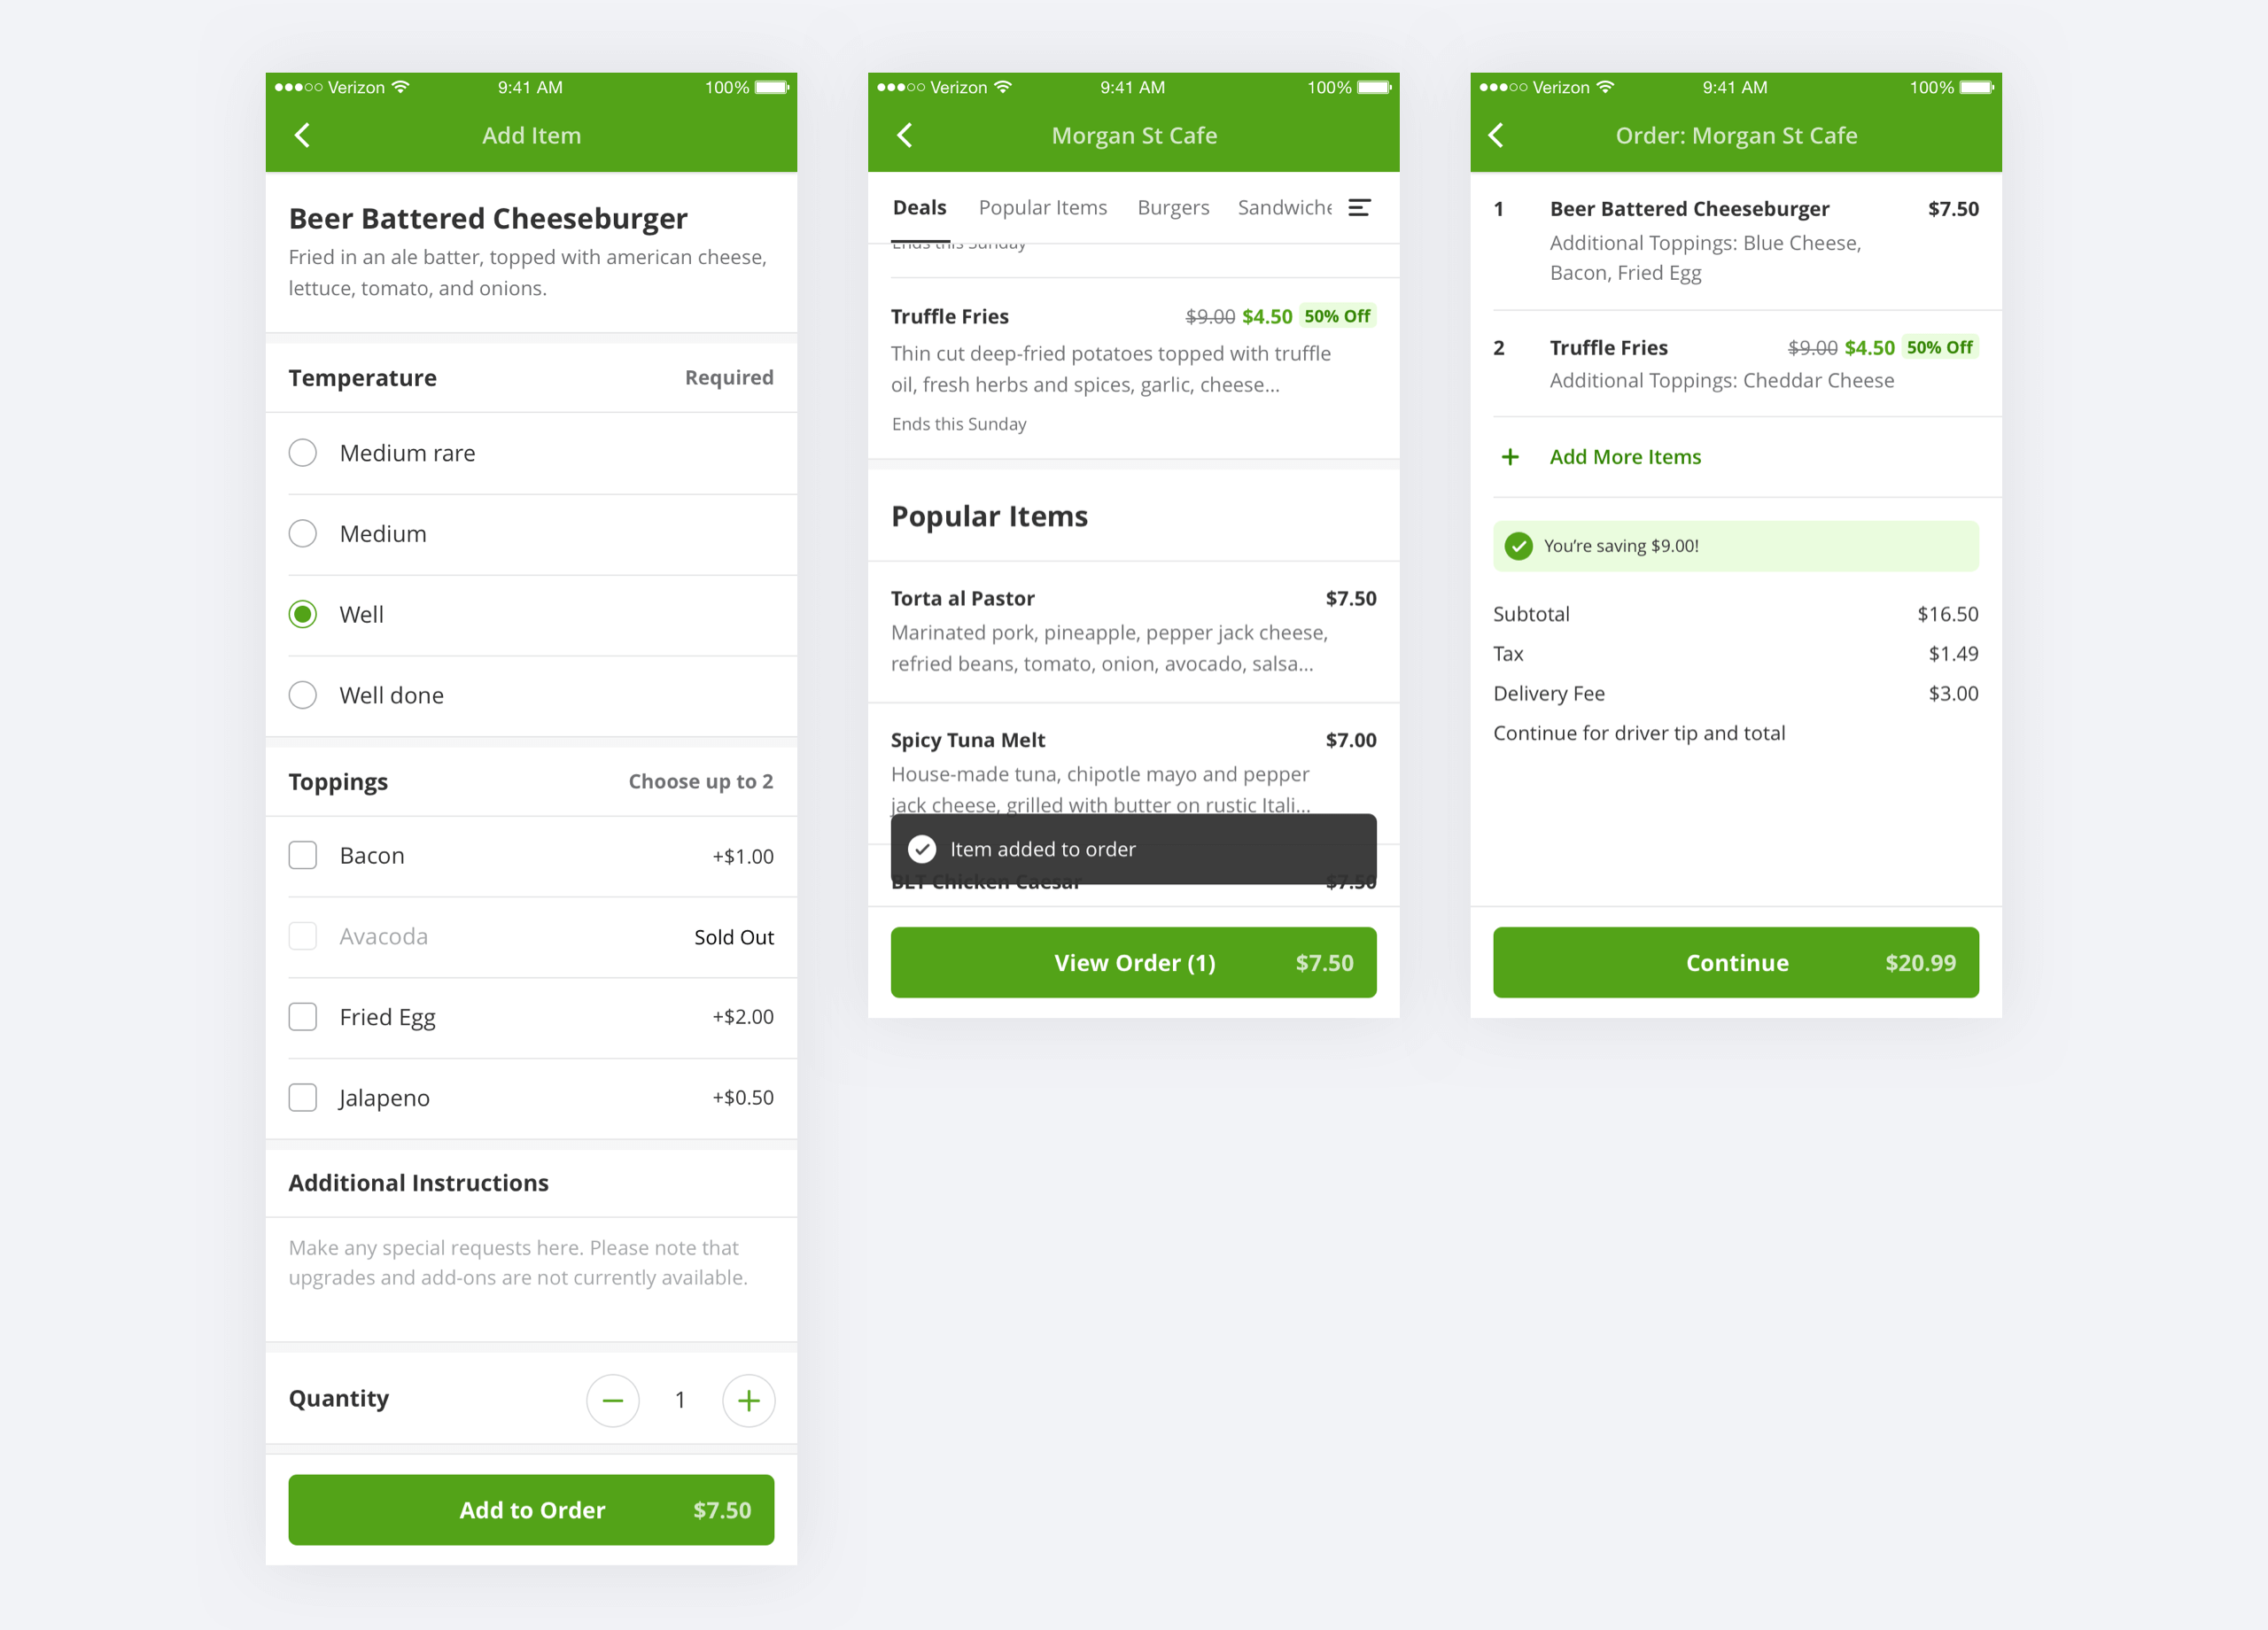The image size is (2268, 1630).
Task: Switch to the Popular Items tab
Action: 1042,208
